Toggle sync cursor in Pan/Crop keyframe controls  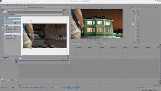pos(17,62)
